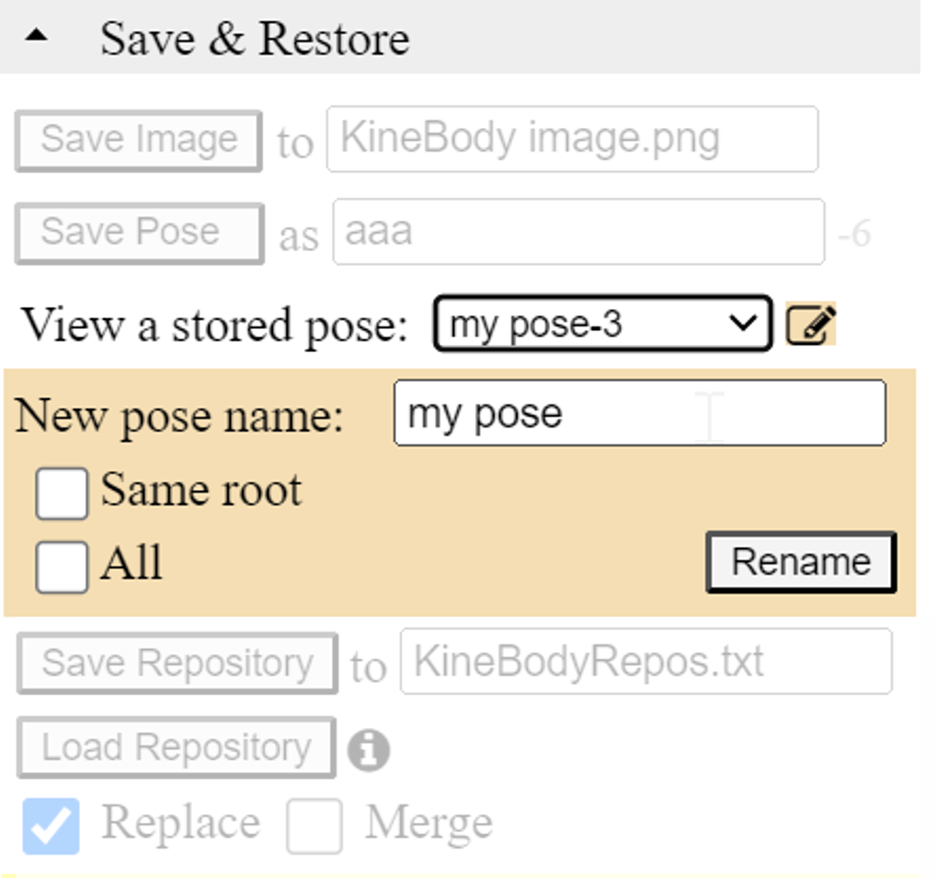The image size is (936, 878).
Task: Click the Save & Restore header title
Action: [x=255, y=39]
